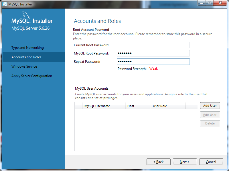Click the Add User button

pyautogui.click(x=210, y=106)
